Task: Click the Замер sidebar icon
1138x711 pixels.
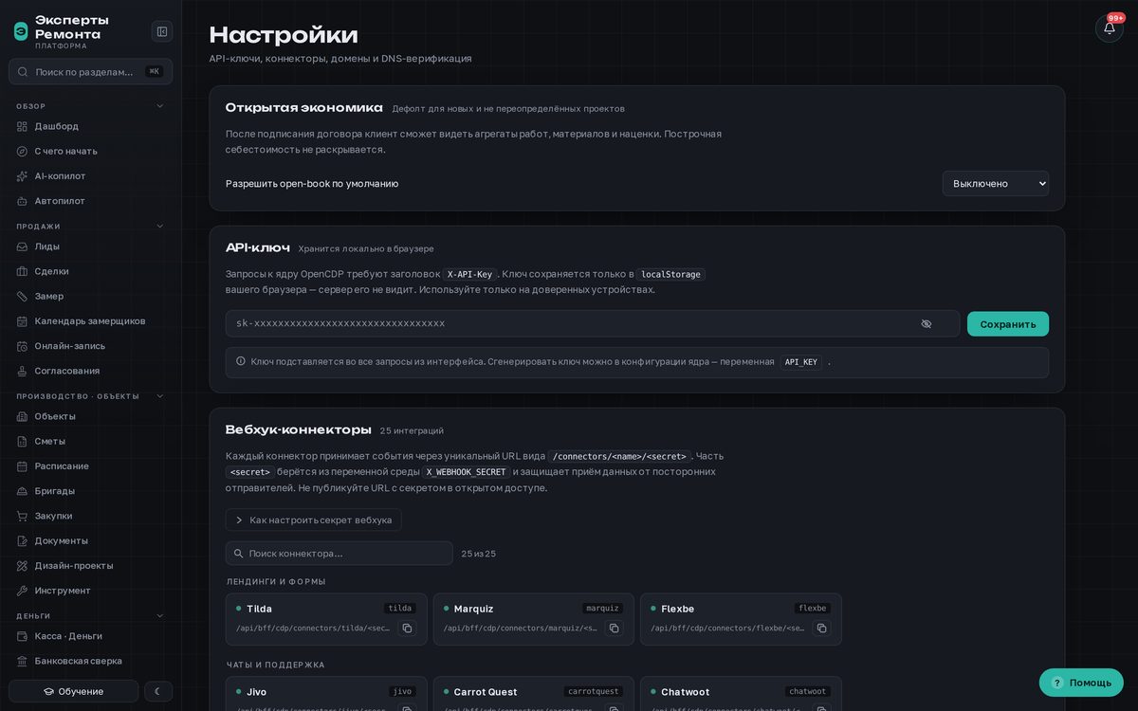Action: click(x=23, y=296)
